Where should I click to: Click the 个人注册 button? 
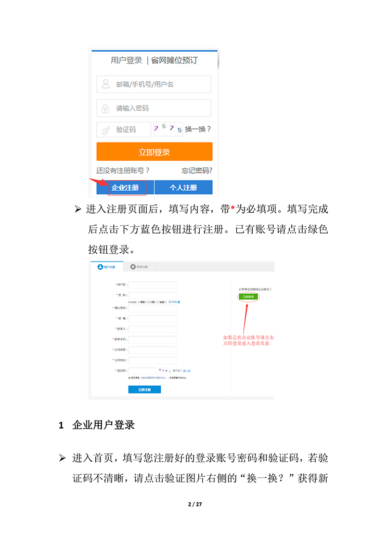click(183, 187)
